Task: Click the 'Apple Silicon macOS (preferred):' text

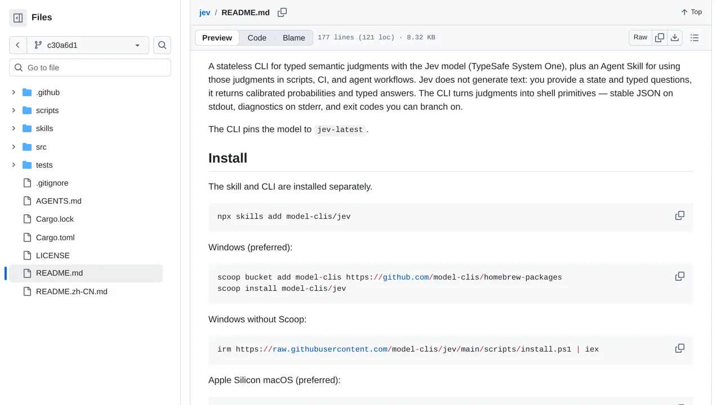Action: coord(274,380)
